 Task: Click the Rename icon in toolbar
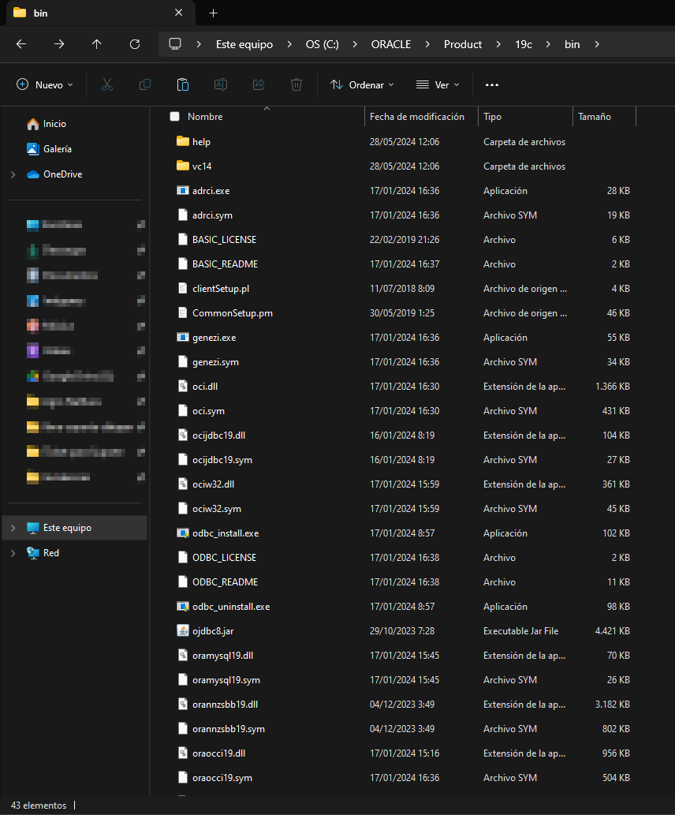click(x=221, y=84)
